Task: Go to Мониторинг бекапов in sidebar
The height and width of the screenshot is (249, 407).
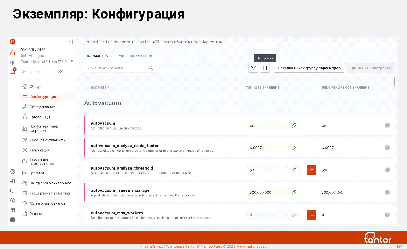Action: point(47,203)
